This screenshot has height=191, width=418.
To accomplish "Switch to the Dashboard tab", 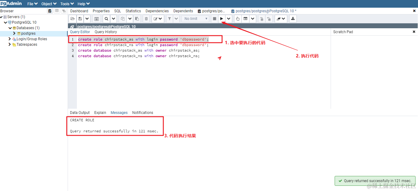I will pyautogui.click(x=79, y=11).
